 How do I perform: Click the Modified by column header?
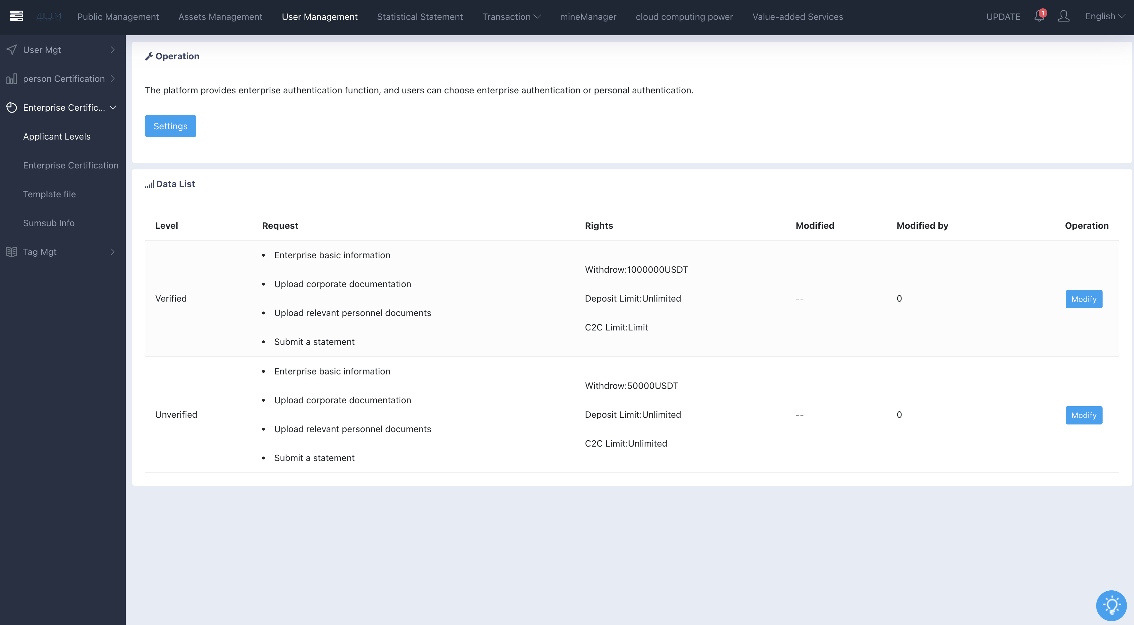(922, 226)
